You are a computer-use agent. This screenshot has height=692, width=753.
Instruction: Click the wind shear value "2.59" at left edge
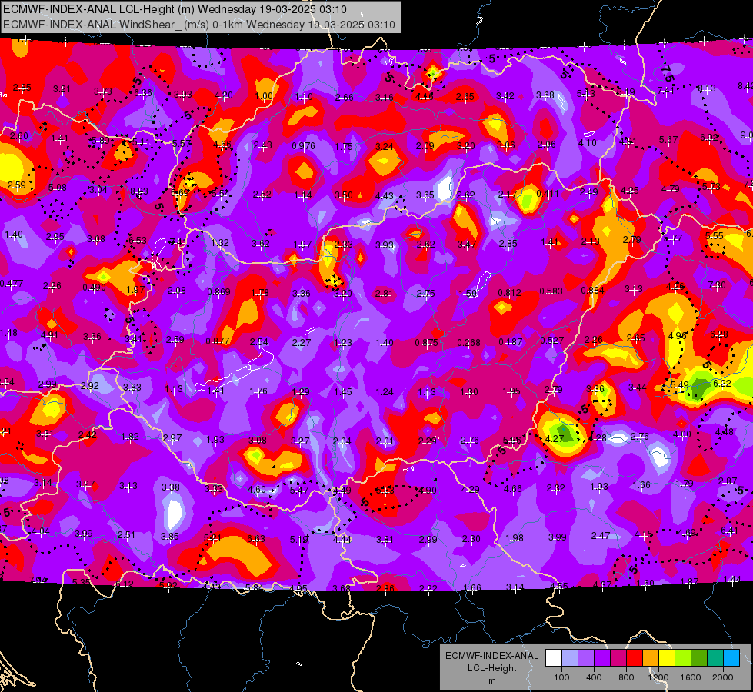[16, 185]
